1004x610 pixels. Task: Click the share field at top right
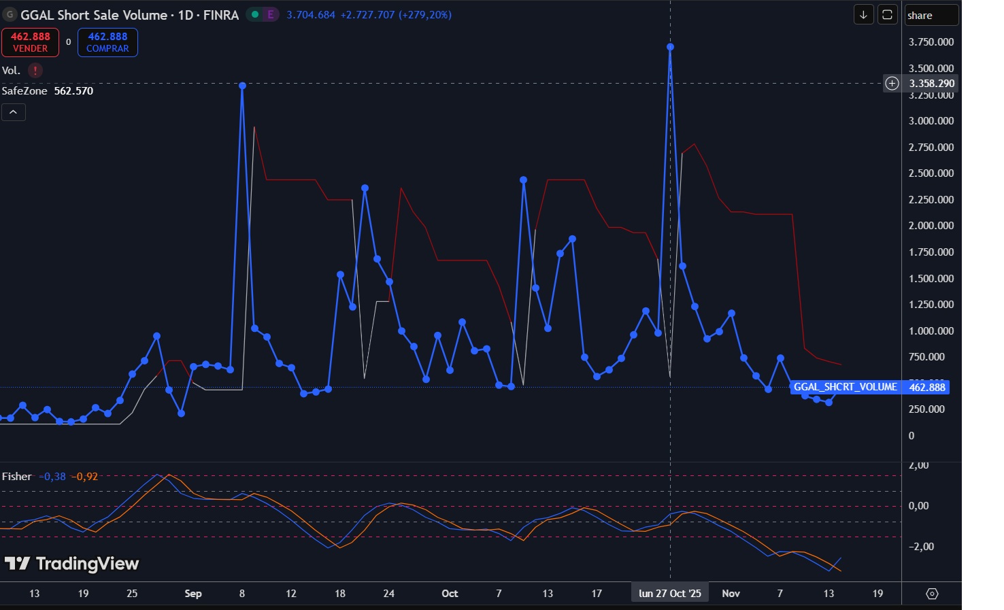click(931, 16)
